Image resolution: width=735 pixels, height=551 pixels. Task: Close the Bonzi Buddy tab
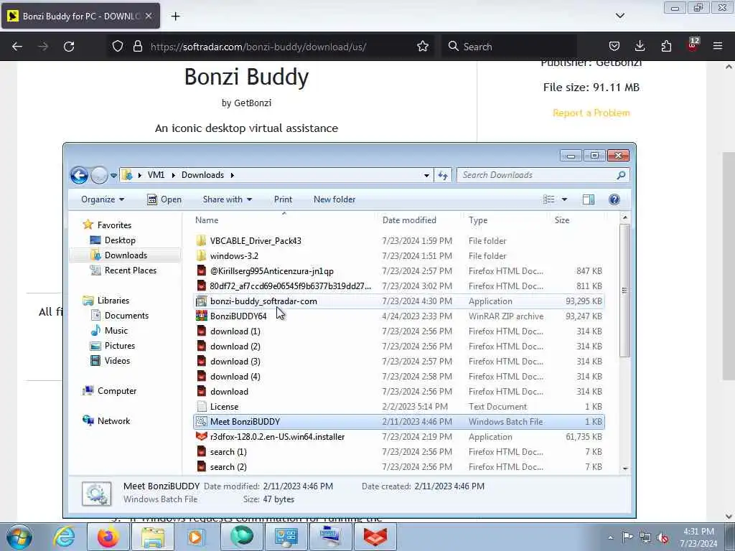[149, 16]
